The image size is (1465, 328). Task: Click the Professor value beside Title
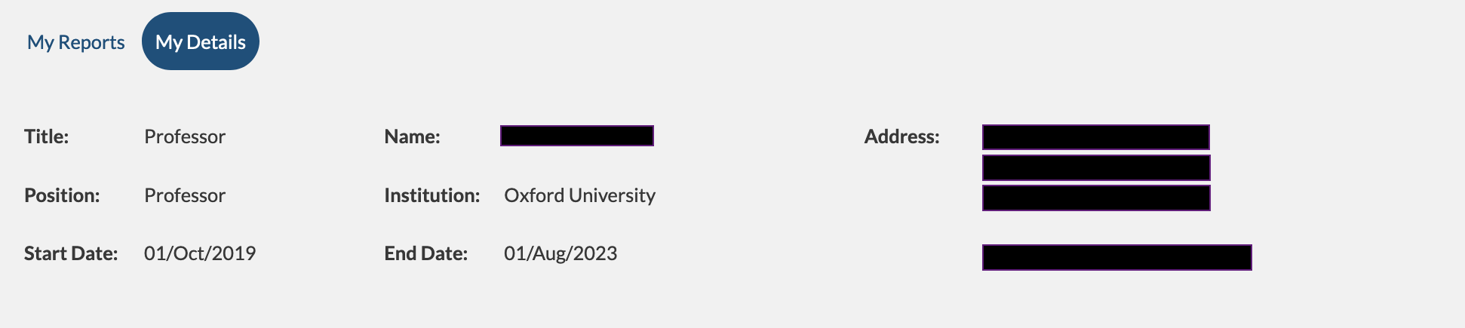pos(185,136)
